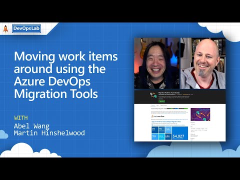This screenshot has height=180, width=240.
Task: Click the purple migration artwork thumbnail
Action: pyautogui.click(x=200, y=114)
